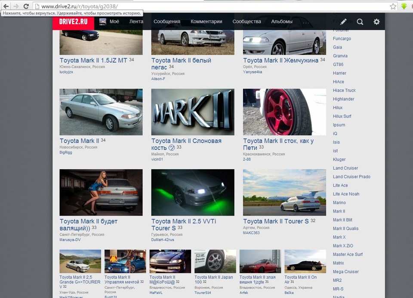Screen dimensions: 413x298
Task: Open search with the magnifier icon
Action: click(x=360, y=21)
